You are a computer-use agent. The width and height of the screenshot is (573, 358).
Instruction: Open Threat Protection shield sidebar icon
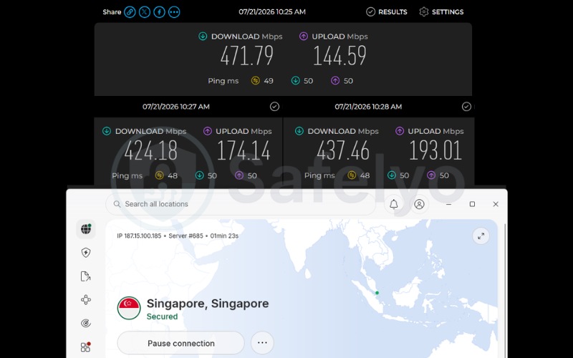(86, 253)
